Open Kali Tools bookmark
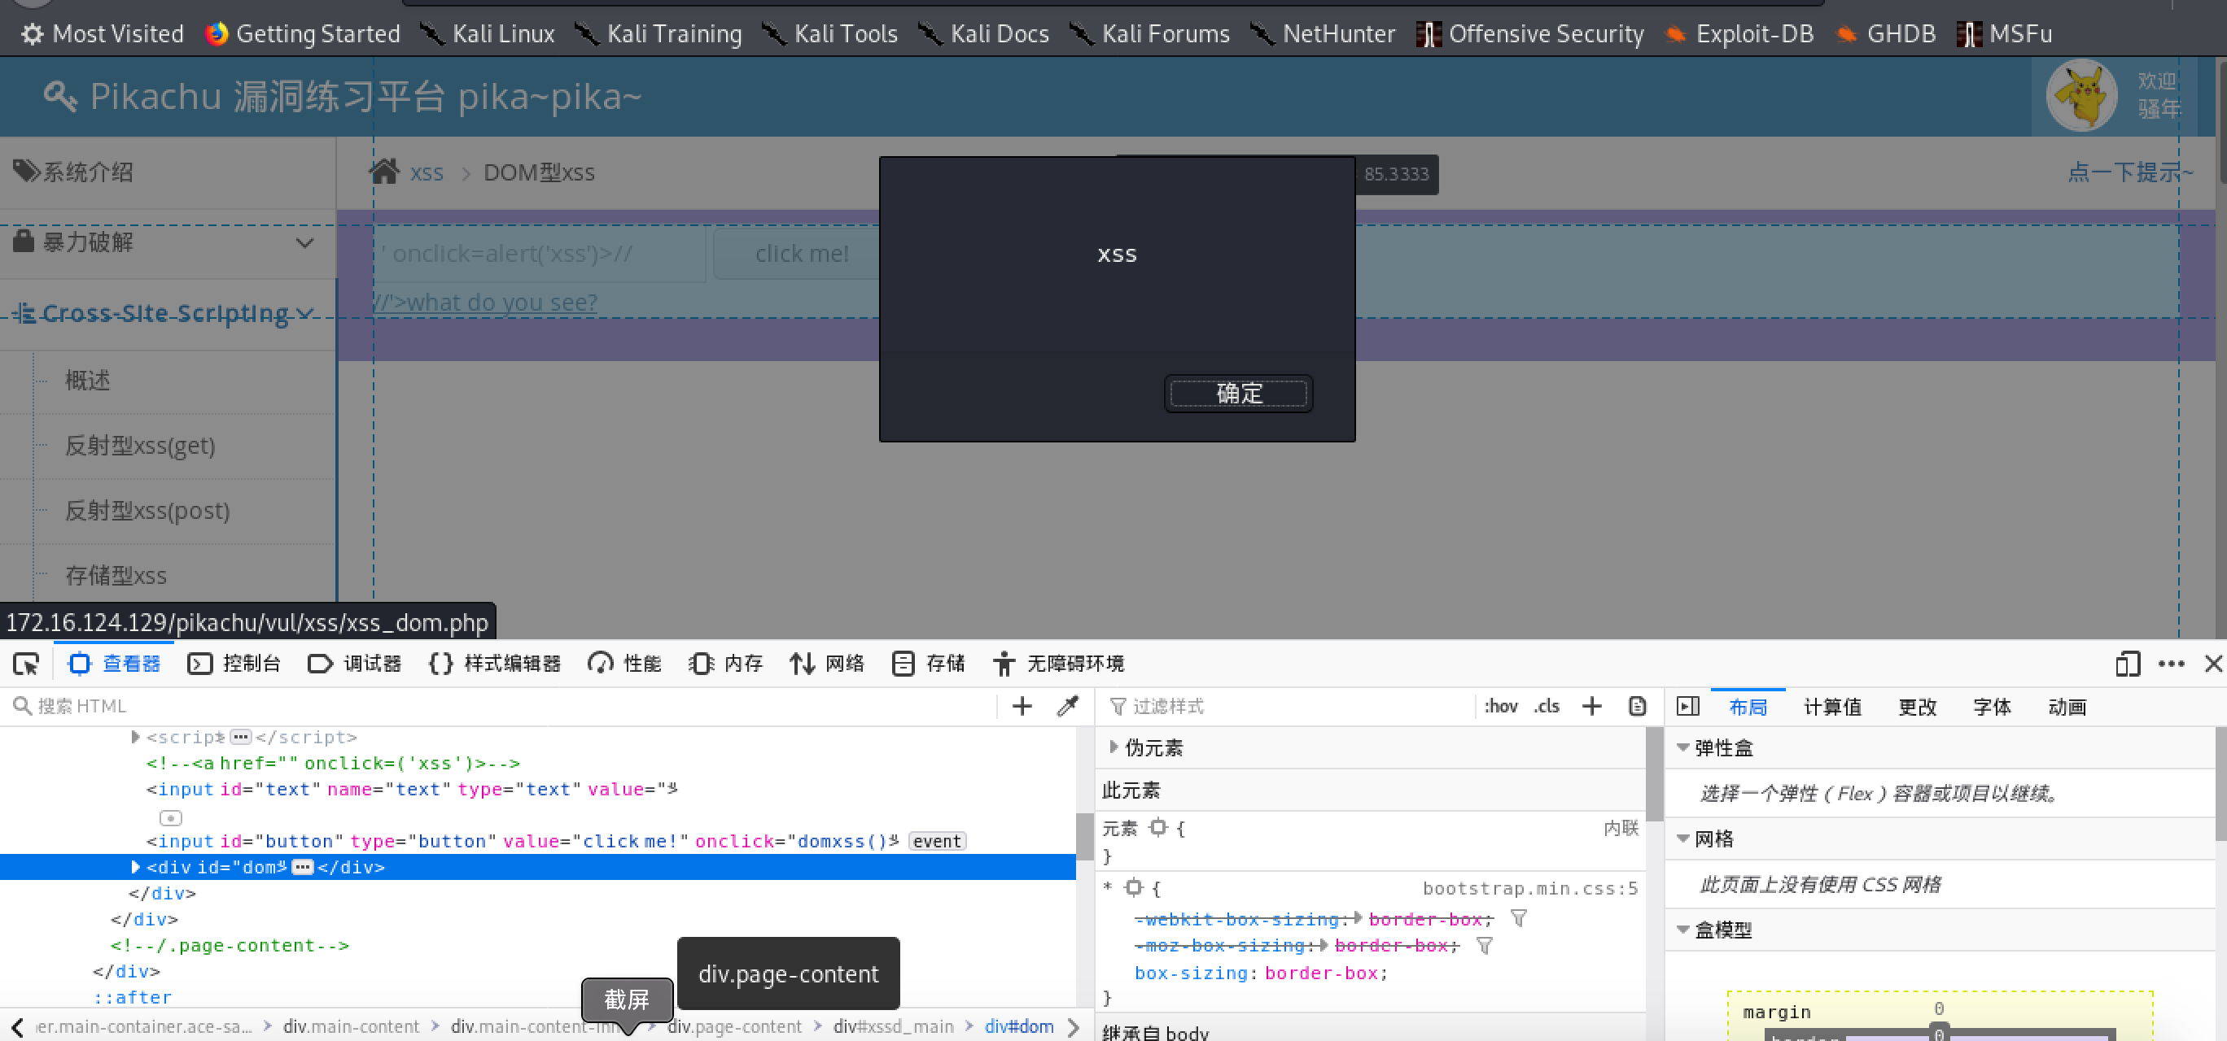Screen dimensions: 2227x1041 pos(830,33)
